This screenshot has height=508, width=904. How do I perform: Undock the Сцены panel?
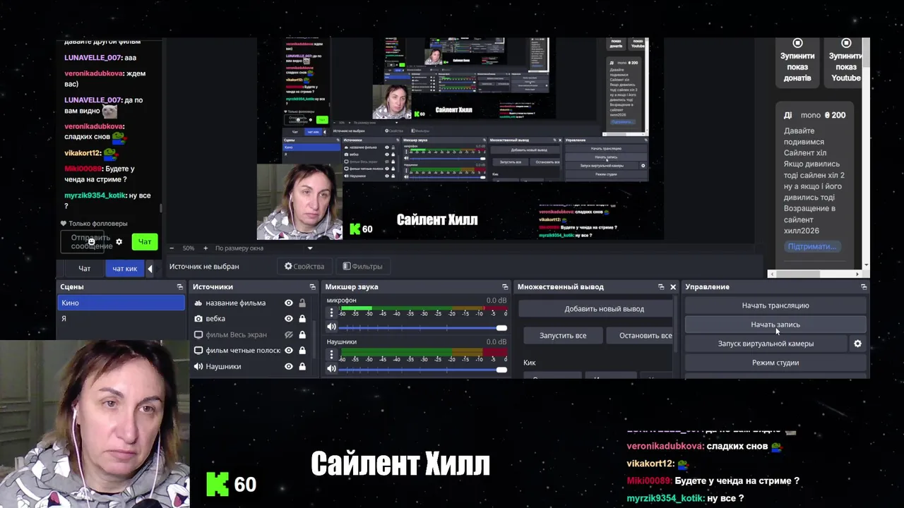tap(179, 287)
